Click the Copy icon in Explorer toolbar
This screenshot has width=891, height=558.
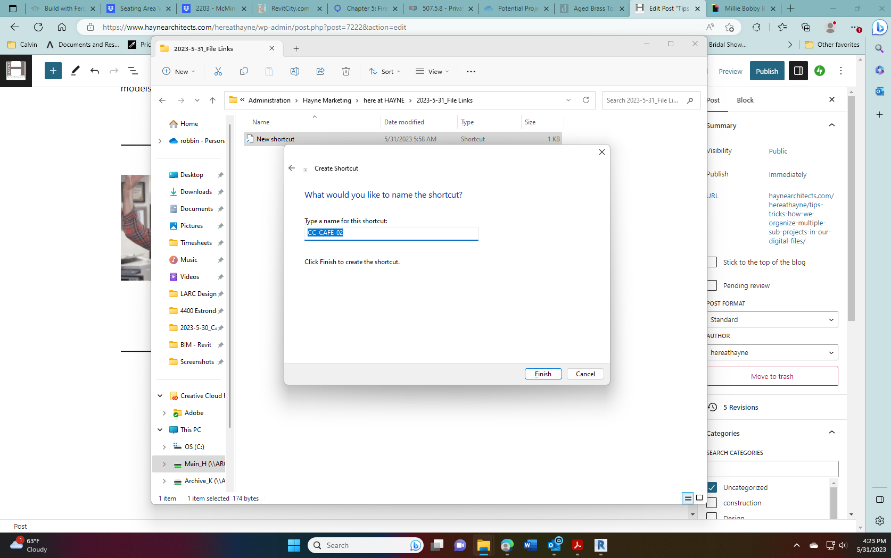(244, 72)
